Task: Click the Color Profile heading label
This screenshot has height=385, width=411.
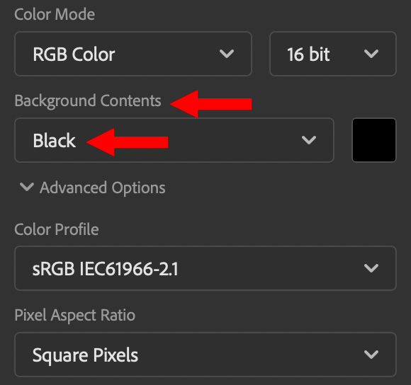Action: click(x=57, y=229)
